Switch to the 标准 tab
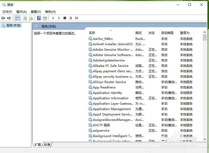209x153 pixels. point(47,145)
